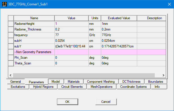Click the subH name cell
This screenshot has width=174, height=111.
tap(34, 41)
